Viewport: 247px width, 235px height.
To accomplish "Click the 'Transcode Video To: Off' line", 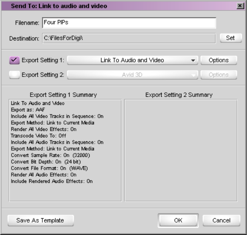I will [38, 136].
